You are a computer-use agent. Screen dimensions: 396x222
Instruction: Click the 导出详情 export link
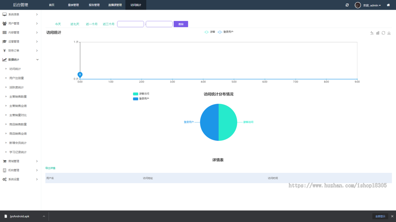tap(50, 168)
